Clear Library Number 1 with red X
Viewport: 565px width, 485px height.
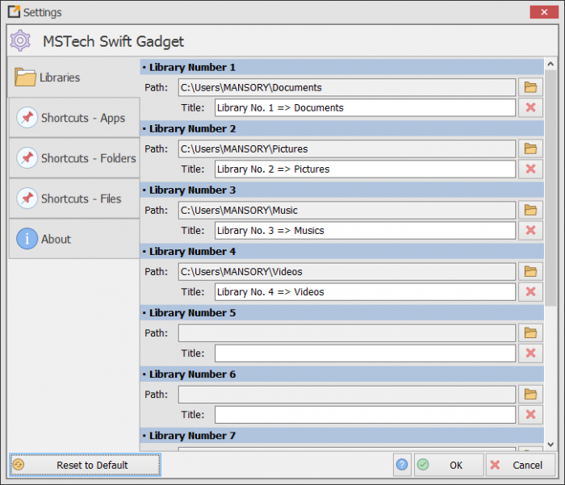point(530,107)
